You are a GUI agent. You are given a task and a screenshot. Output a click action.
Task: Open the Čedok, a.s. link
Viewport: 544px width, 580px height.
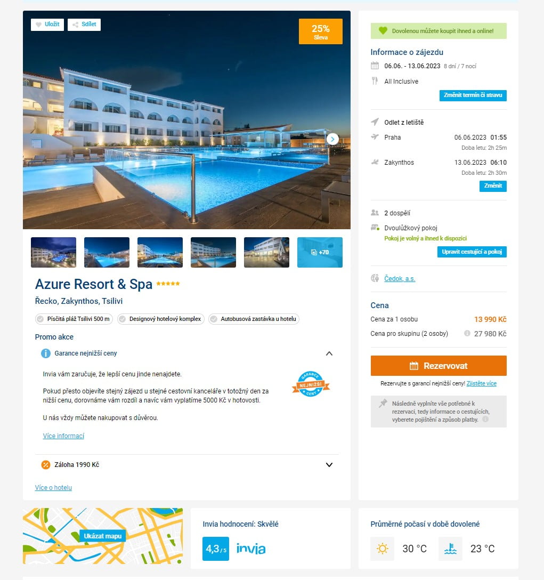tap(400, 278)
